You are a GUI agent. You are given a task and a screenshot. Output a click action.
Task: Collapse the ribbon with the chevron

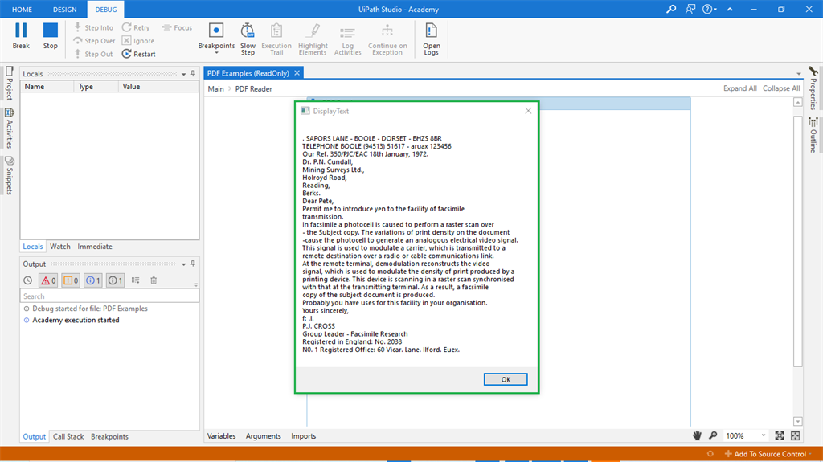point(730,9)
